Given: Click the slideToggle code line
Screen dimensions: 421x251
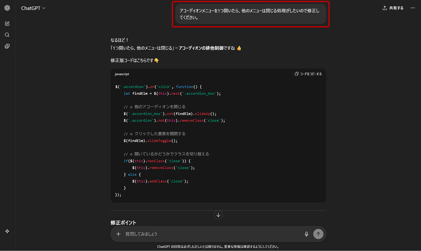Looking at the screenshot, I should pos(150,141).
